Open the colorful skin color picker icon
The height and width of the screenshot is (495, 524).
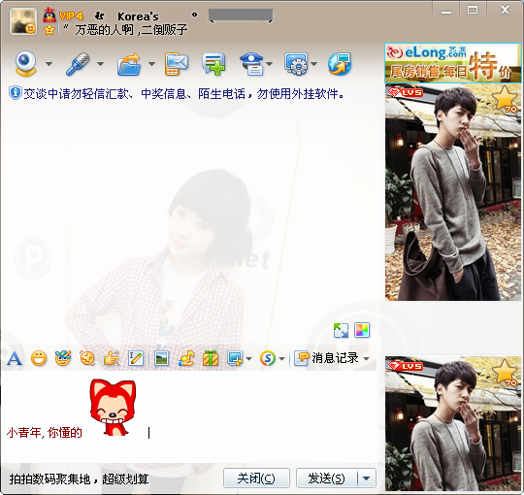(362, 330)
